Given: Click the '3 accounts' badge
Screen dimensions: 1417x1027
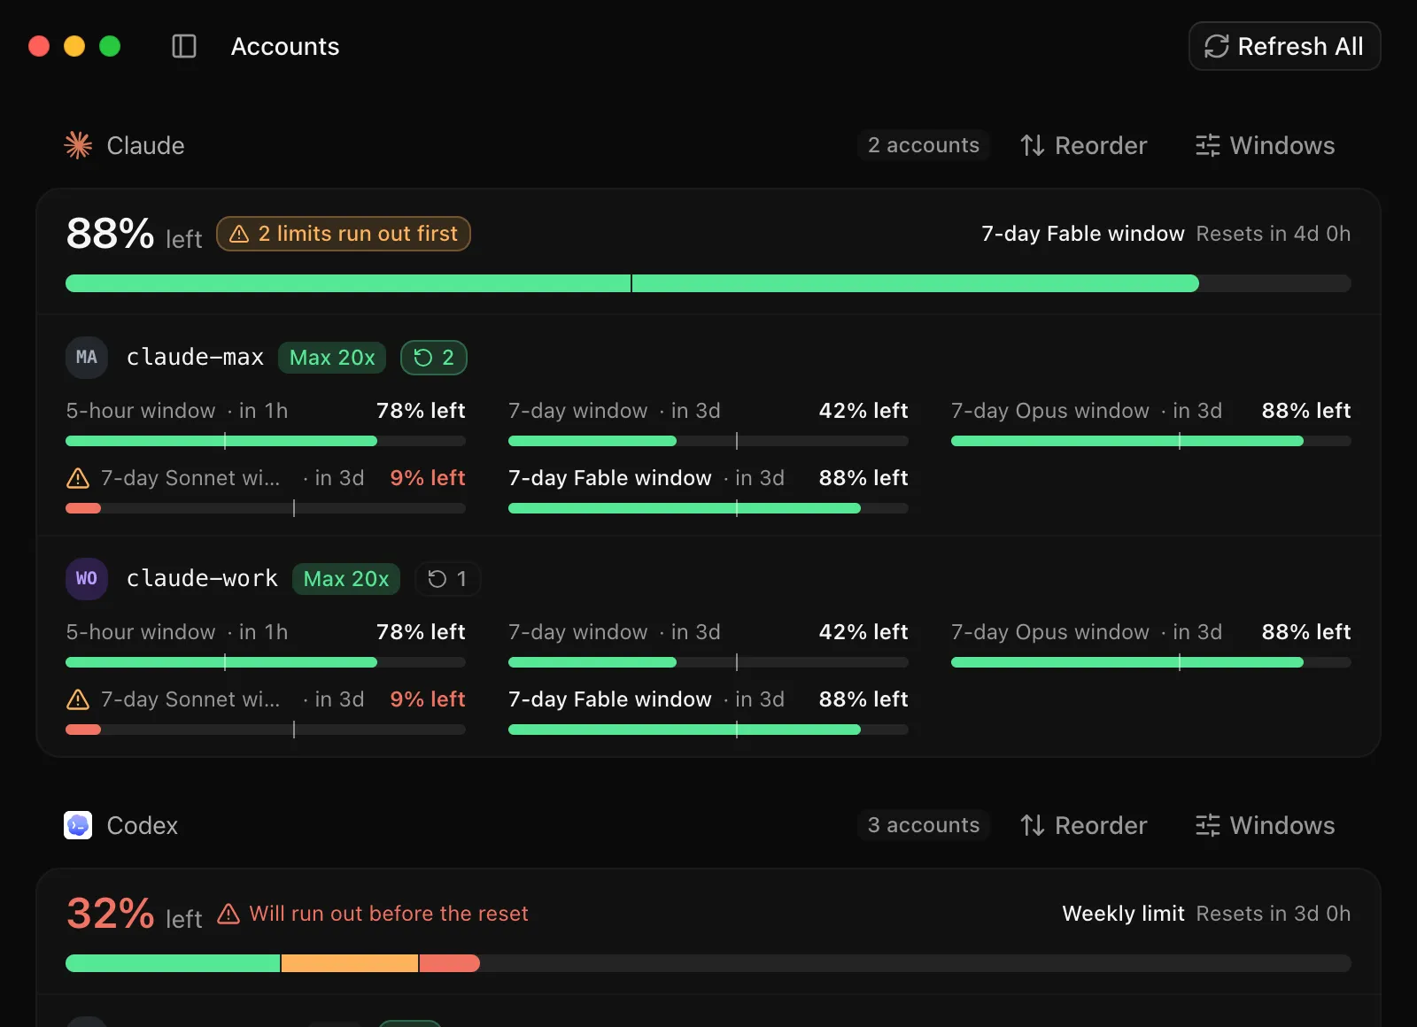Looking at the screenshot, I should 924,825.
